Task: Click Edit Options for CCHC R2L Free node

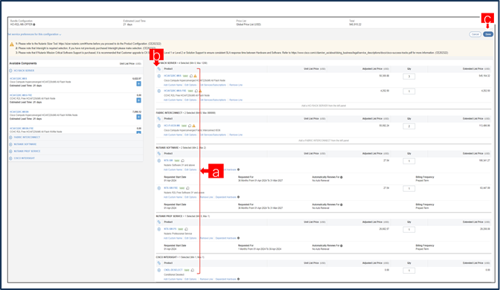Action: click(x=190, y=100)
